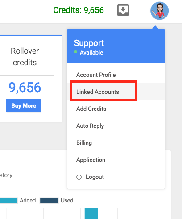This screenshot has width=182, height=219.
Task: Click the inbox download icon in header
Action: click(x=123, y=10)
